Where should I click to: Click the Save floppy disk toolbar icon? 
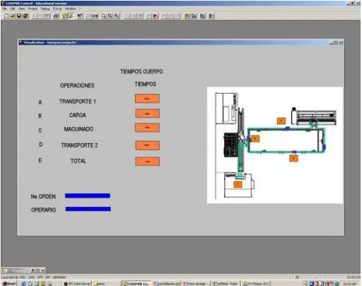19,16
